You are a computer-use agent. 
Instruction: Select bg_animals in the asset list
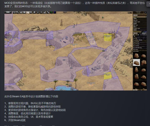click(136, 42)
